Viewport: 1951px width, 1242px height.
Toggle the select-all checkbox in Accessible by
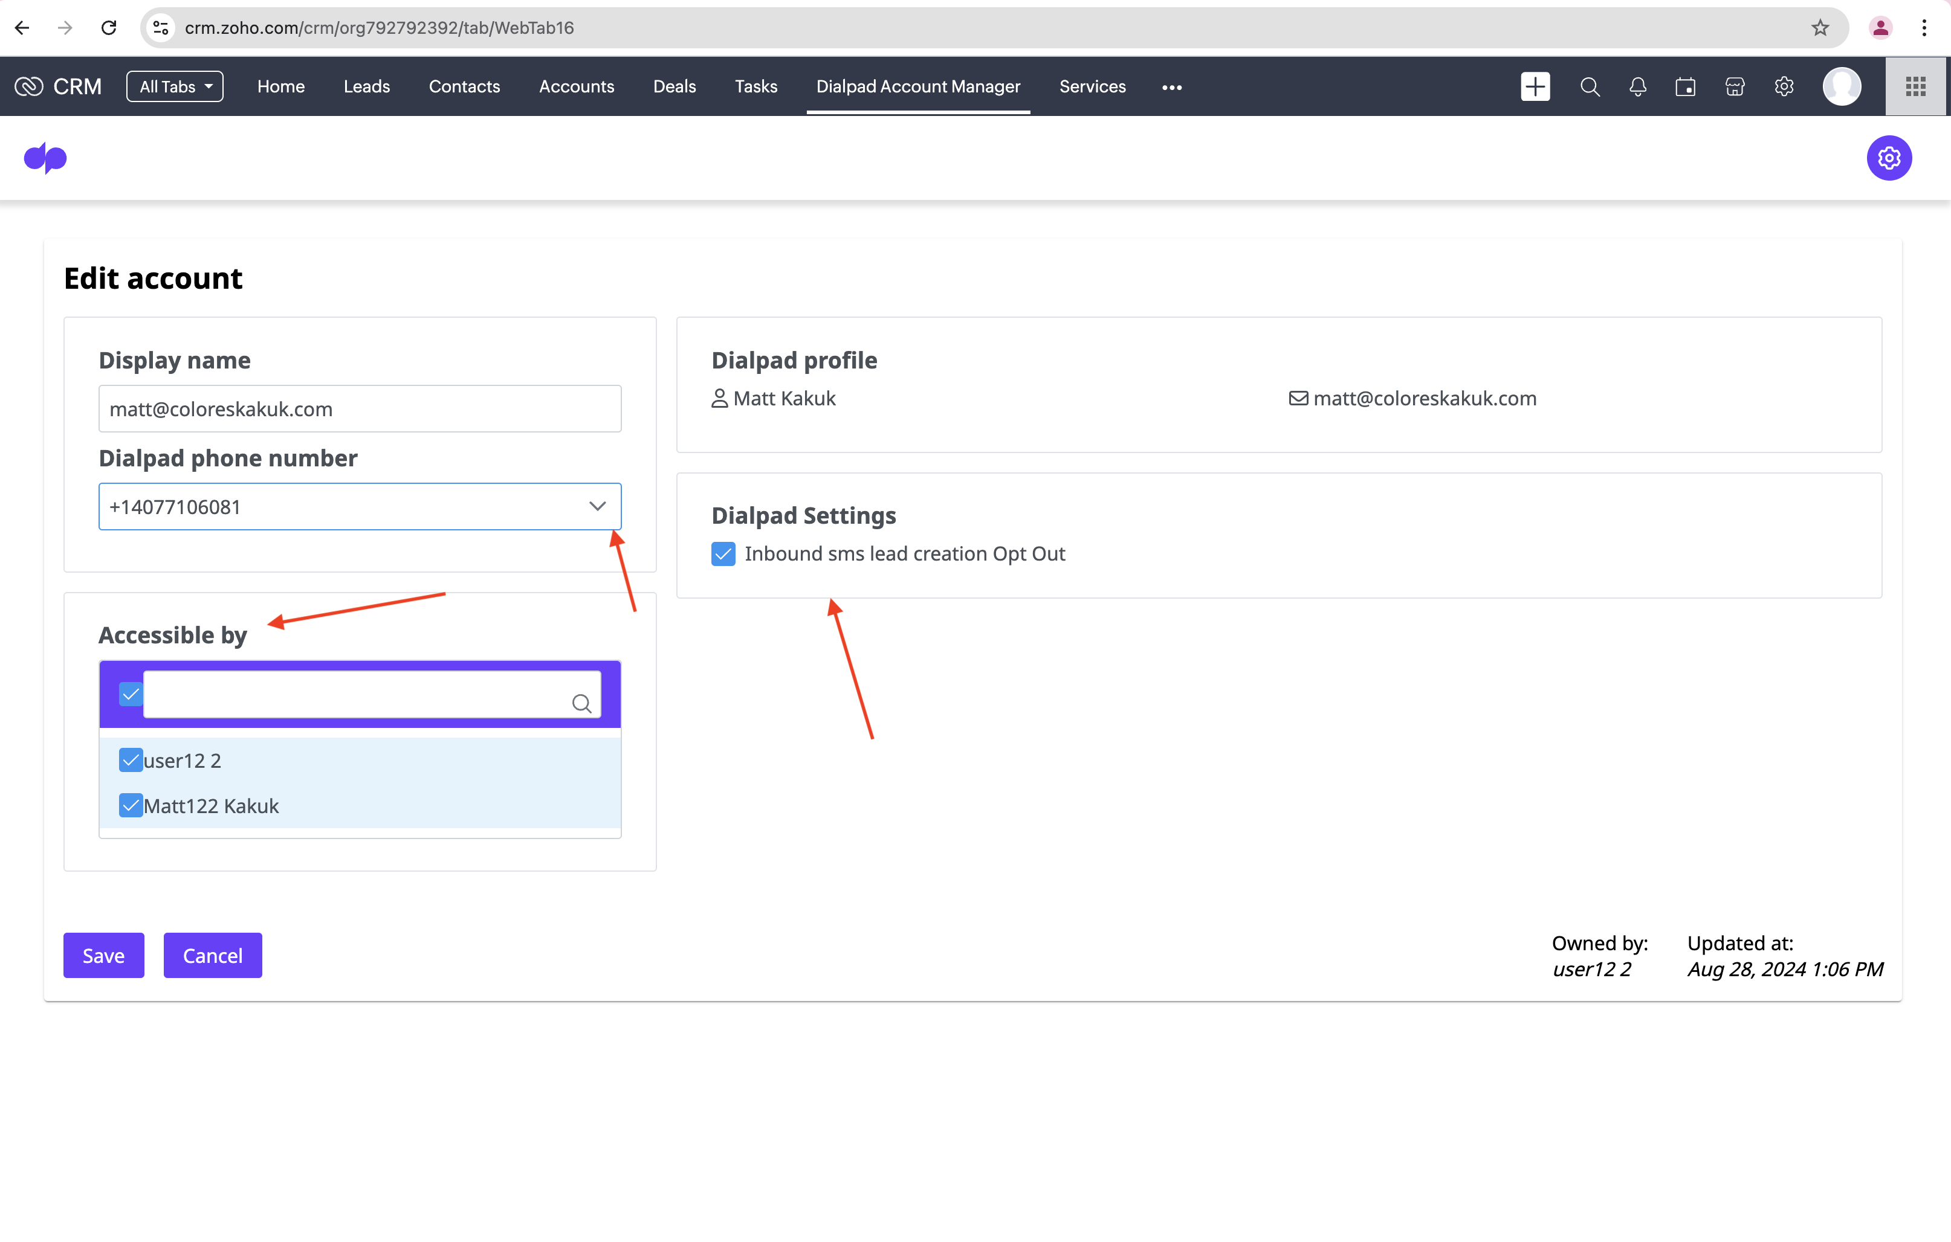(131, 694)
